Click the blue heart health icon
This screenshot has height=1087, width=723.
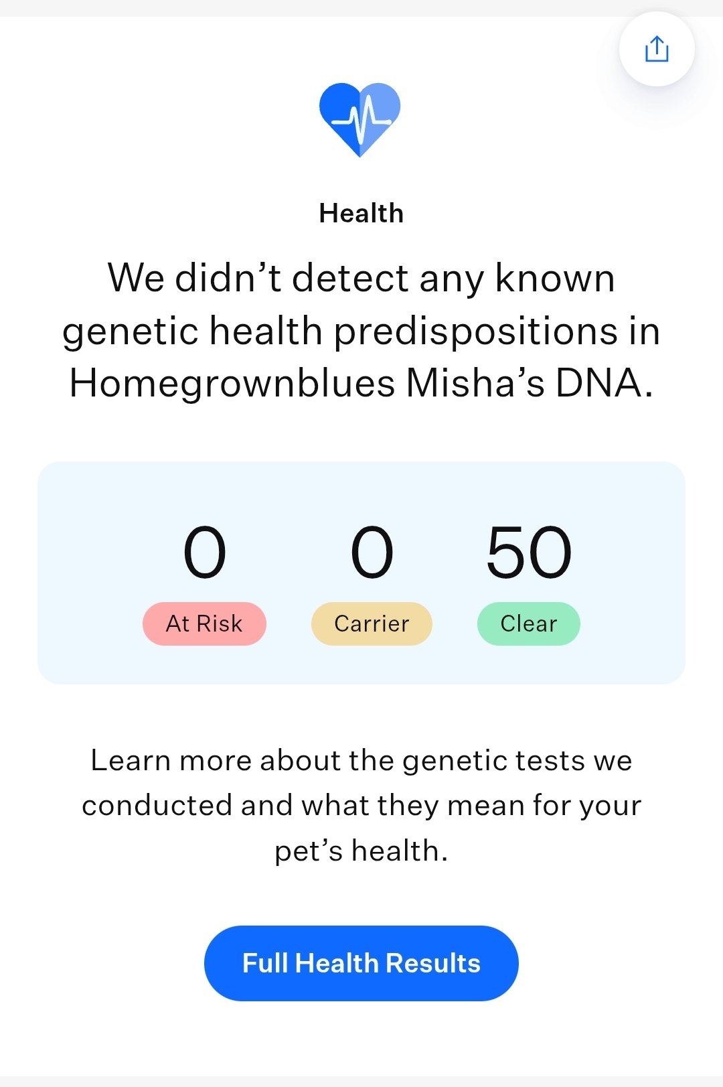[x=360, y=119]
